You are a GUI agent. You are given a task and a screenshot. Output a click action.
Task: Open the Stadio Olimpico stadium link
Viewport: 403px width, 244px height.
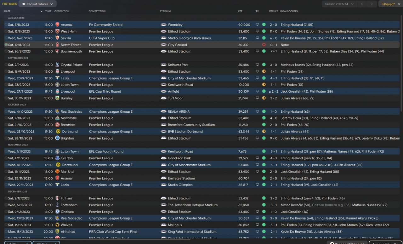[x=180, y=185]
